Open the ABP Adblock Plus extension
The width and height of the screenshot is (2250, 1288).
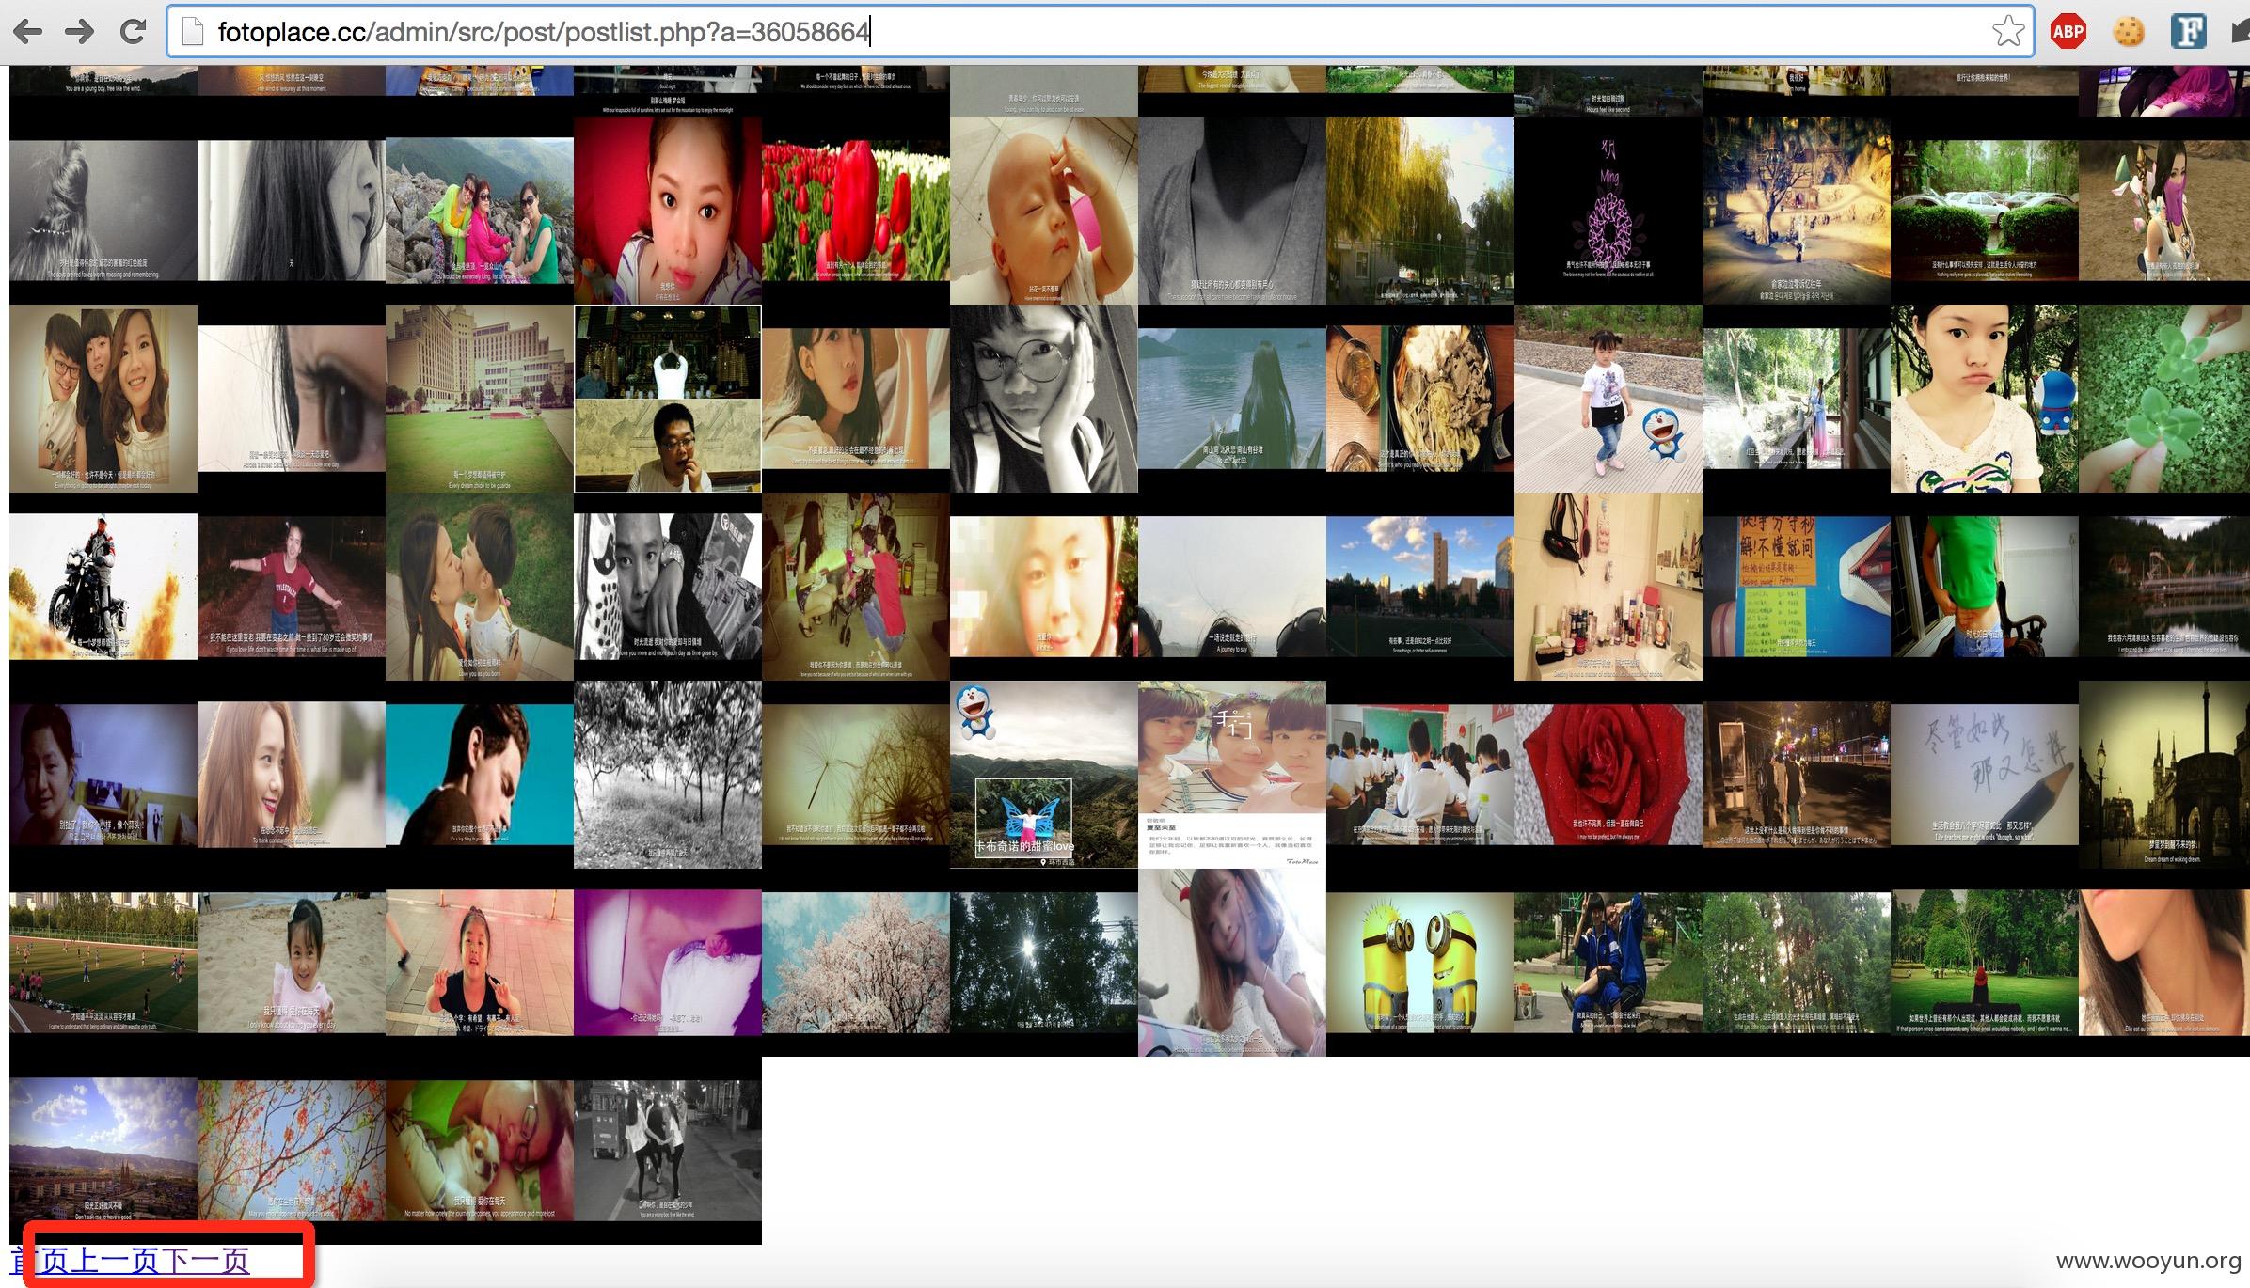(x=2068, y=32)
